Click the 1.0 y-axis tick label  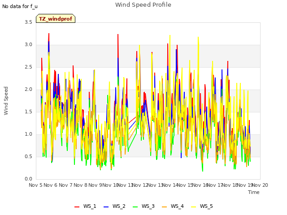coord(28,134)
